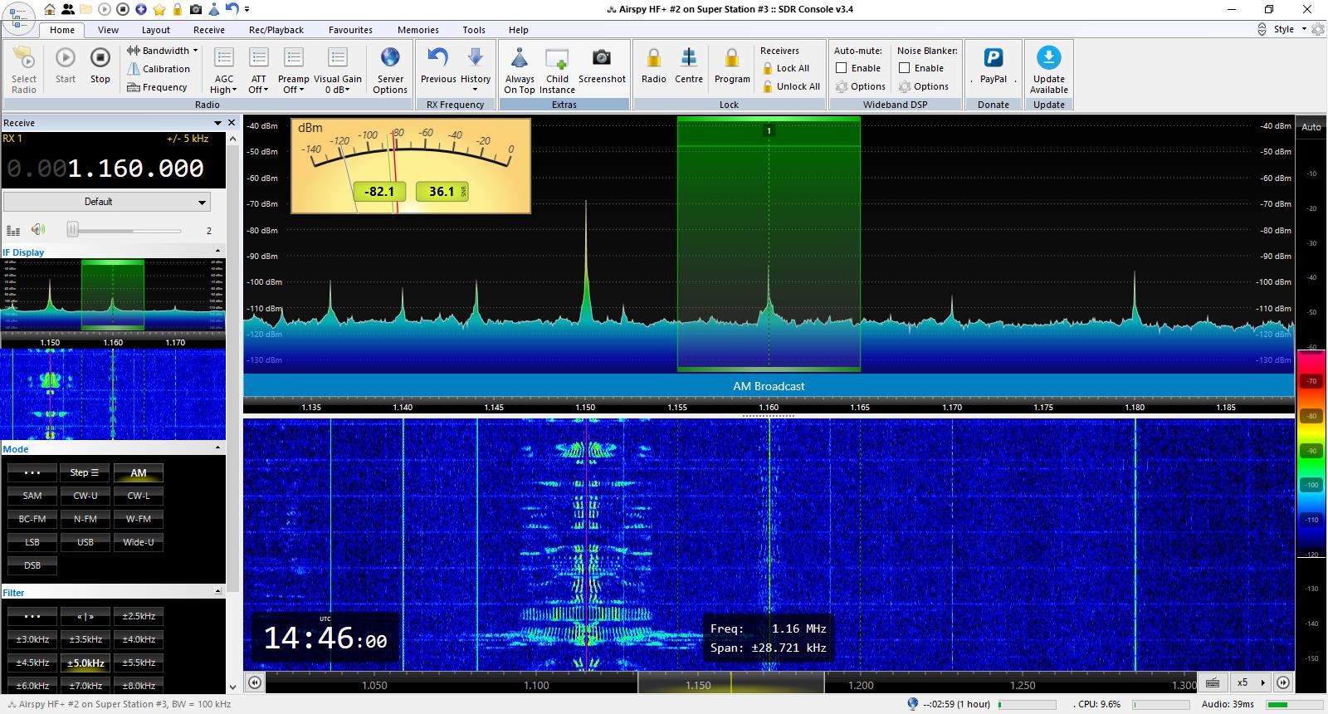Go to Previous RX frequency
1328x714 pixels.
(437, 58)
